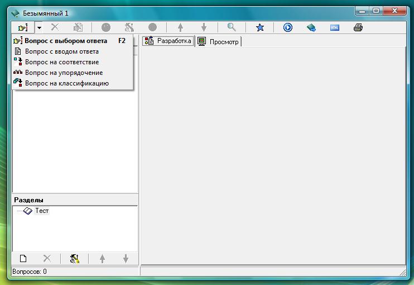The image size is (414, 285).
Task: Select the 'Тест' section tree item
Action: (42, 211)
